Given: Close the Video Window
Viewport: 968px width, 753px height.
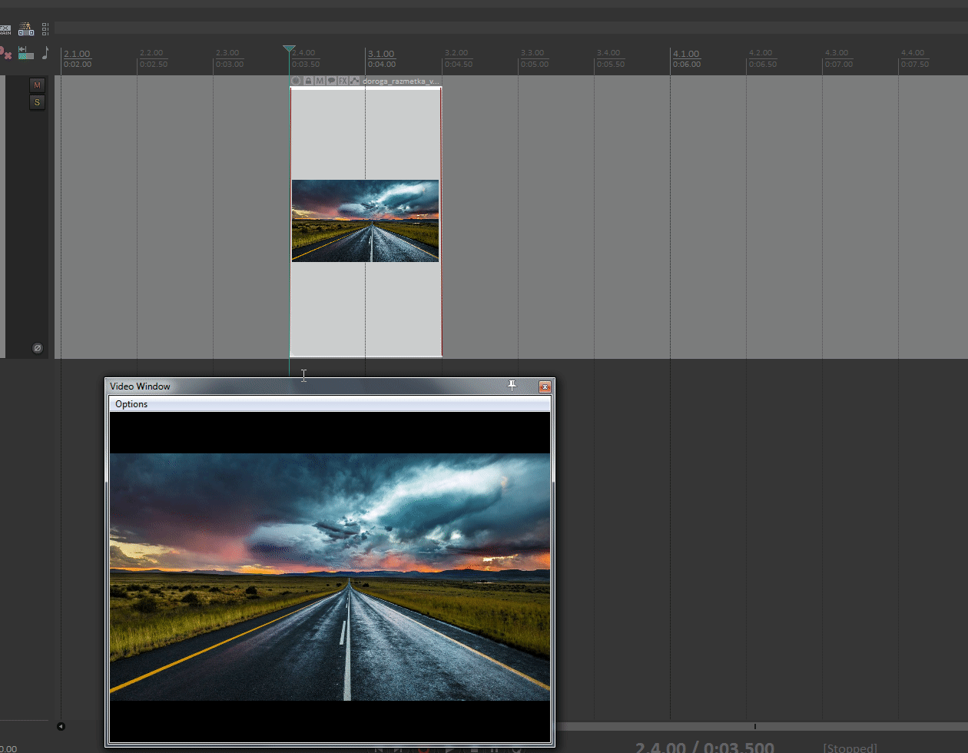Looking at the screenshot, I should [x=545, y=386].
